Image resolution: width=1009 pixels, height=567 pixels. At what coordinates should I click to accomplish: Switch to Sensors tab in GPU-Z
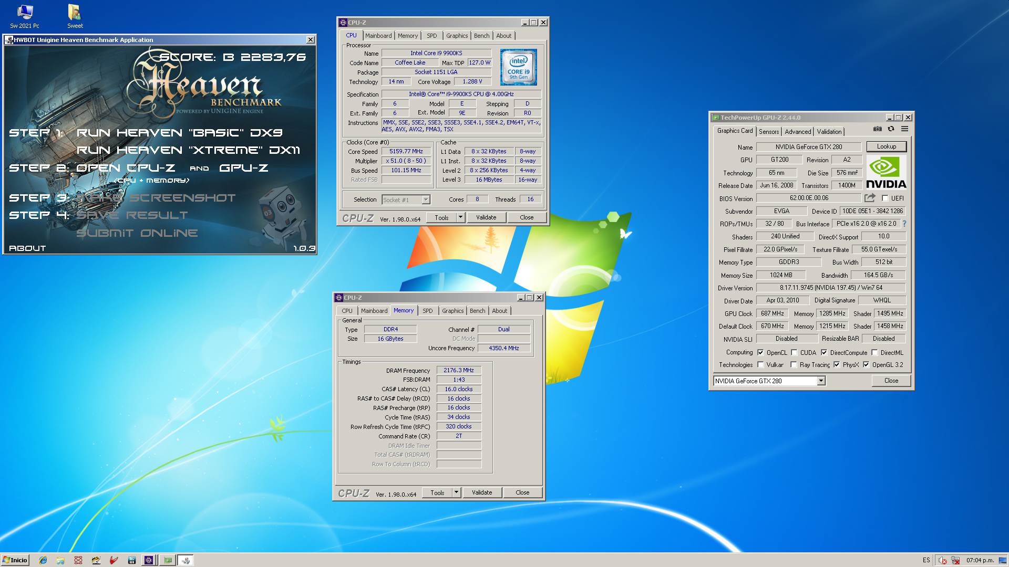click(769, 132)
